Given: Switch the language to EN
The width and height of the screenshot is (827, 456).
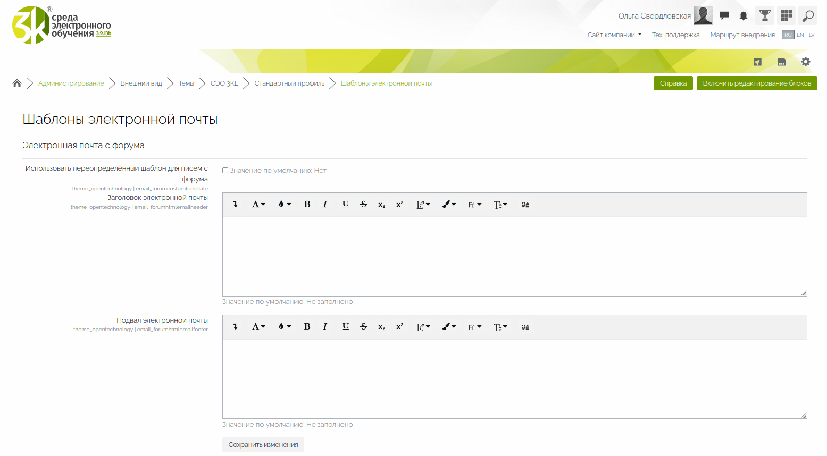Looking at the screenshot, I should click(x=800, y=35).
